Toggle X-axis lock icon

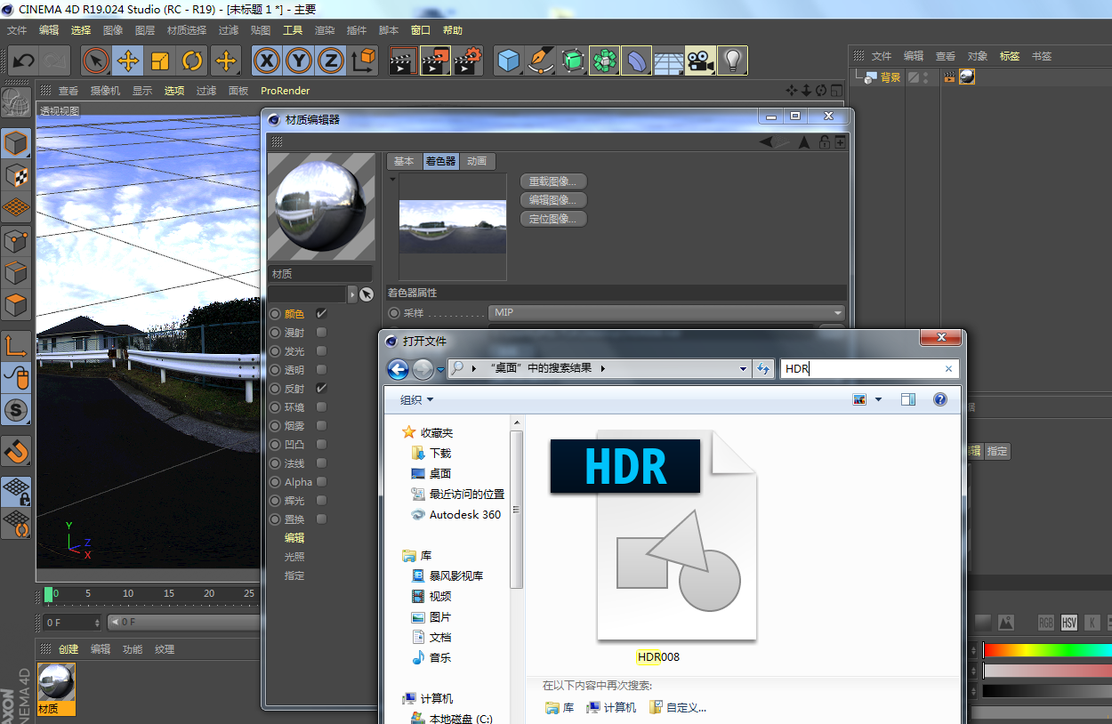(x=267, y=61)
